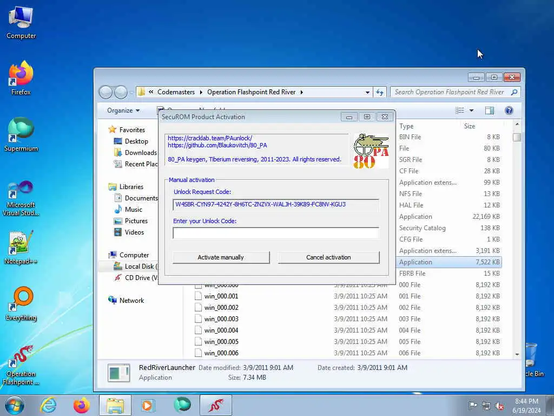Click the Unlock Request Code field
This screenshot has height=416, width=554.
tap(276, 204)
